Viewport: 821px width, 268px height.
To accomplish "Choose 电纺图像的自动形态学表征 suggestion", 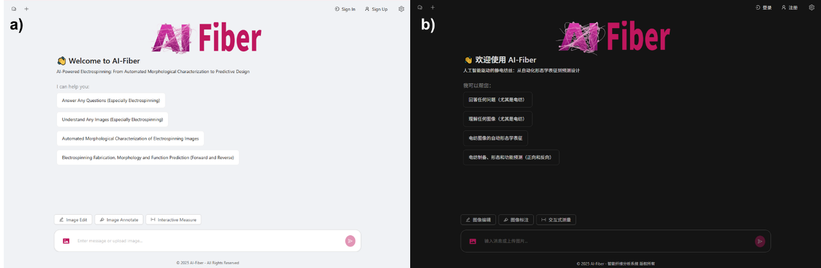I will point(495,138).
